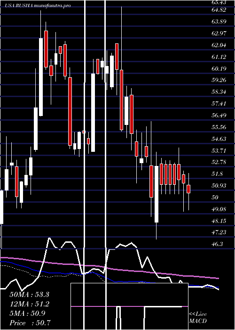Click the 54.63 price axis label

(219, 139)
